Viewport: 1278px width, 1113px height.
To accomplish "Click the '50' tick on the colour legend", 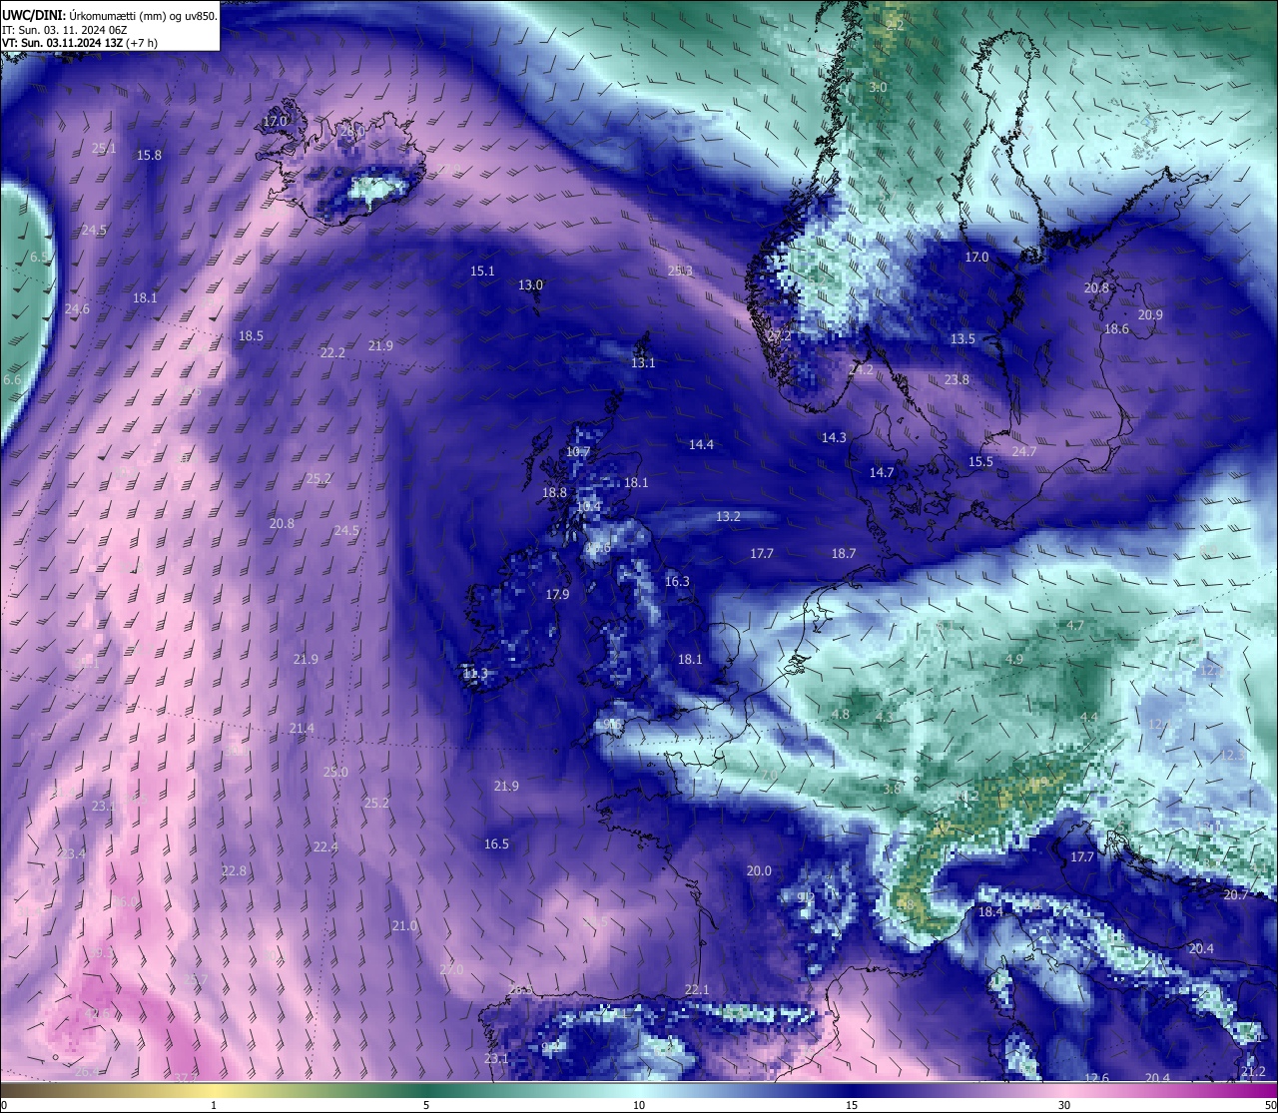I will point(1270,1105).
